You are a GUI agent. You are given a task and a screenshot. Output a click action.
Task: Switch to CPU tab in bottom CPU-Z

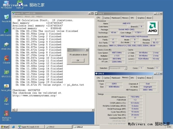coord(98,78)
